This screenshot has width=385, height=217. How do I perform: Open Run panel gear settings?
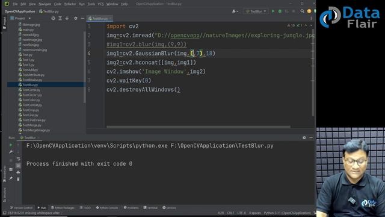[x=304, y=138]
